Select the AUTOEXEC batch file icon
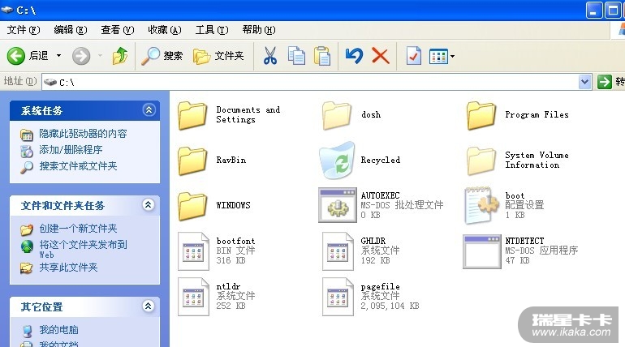This screenshot has width=625, height=347. [337, 205]
